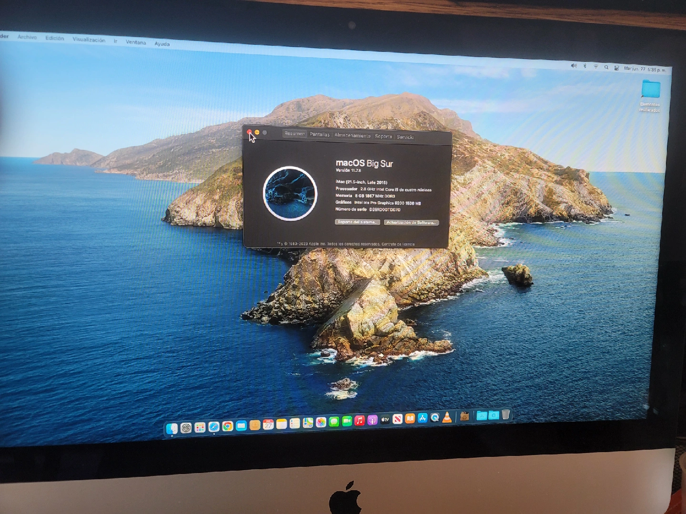Screen dimensions: 686x514
Task: Switch to the Pantallas tab
Action: point(320,135)
